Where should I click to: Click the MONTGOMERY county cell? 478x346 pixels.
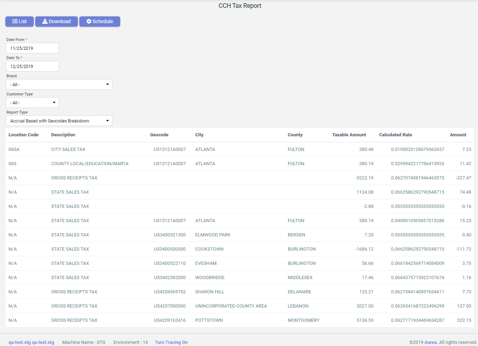click(304, 320)
